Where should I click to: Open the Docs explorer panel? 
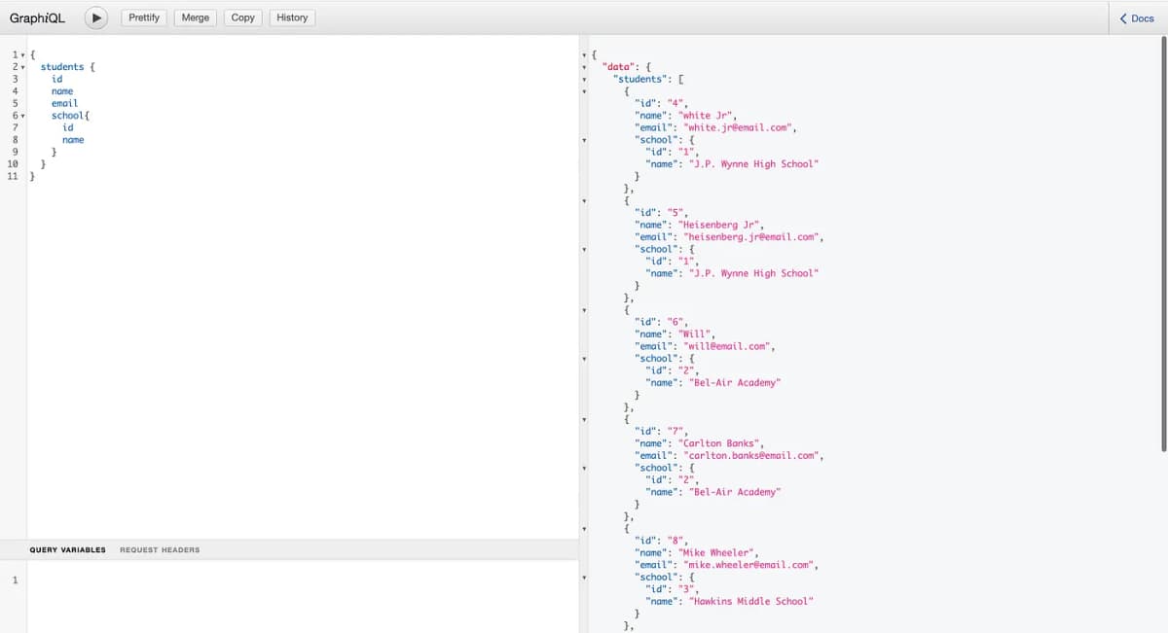coord(1137,18)
